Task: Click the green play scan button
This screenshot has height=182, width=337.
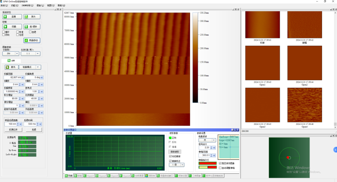Action: point(12,27)
